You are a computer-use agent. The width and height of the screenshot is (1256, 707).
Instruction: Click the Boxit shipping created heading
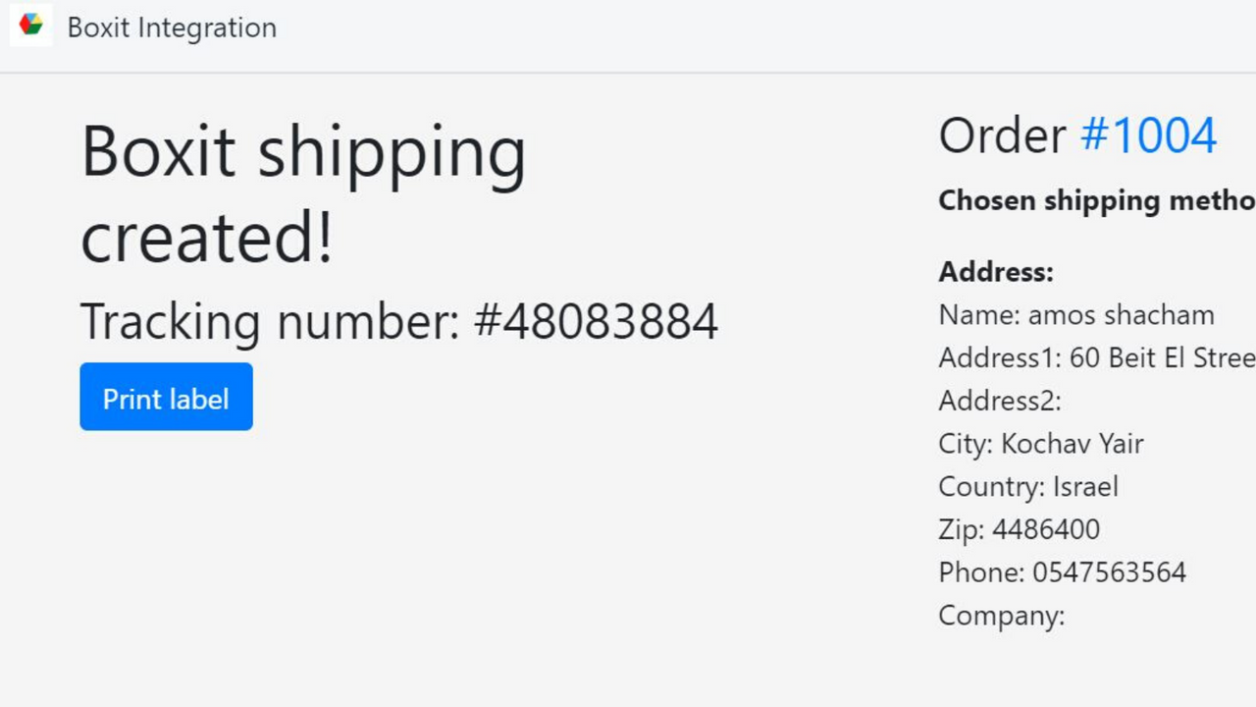[302, 193]
